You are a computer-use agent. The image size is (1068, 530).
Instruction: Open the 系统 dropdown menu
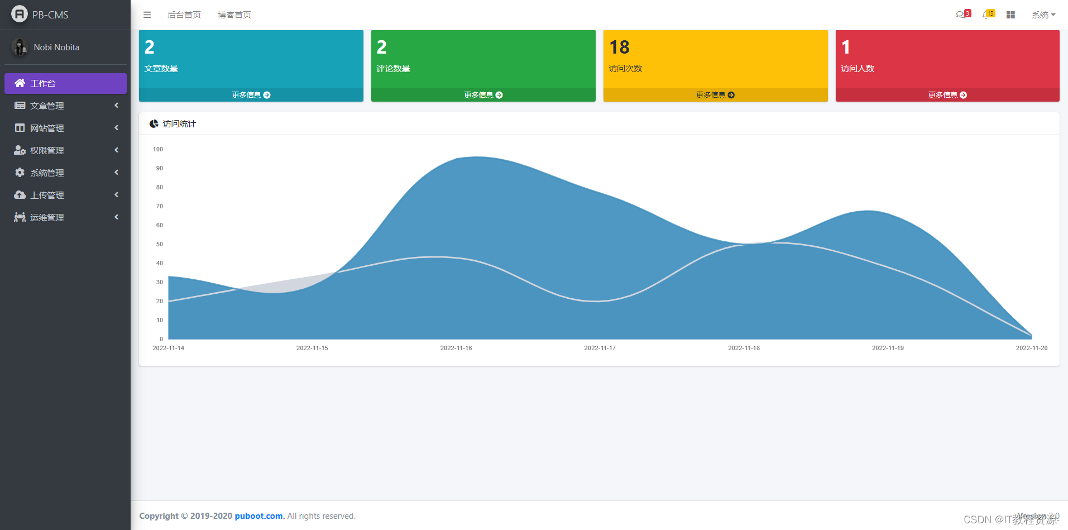1043,15
